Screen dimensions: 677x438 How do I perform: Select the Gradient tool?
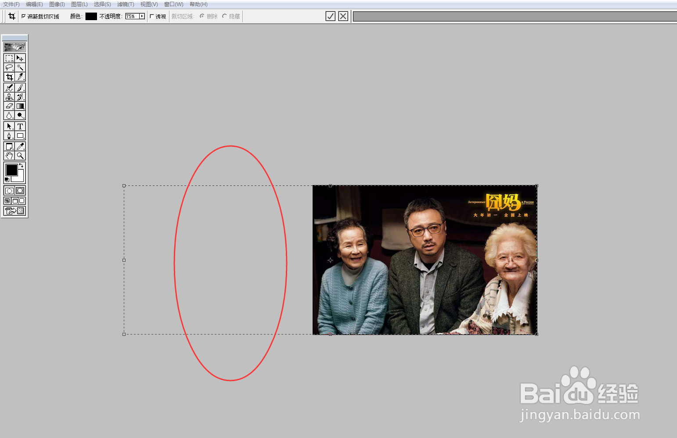tap(20, 106)
